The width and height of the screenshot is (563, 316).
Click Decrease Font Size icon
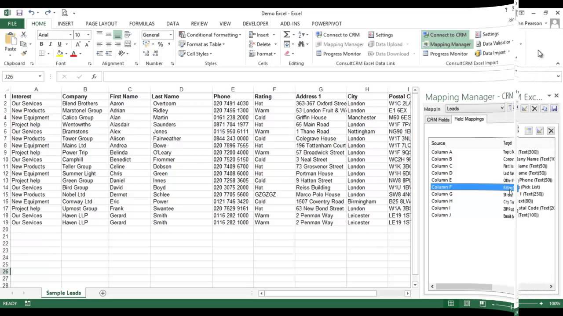(87, 44)
